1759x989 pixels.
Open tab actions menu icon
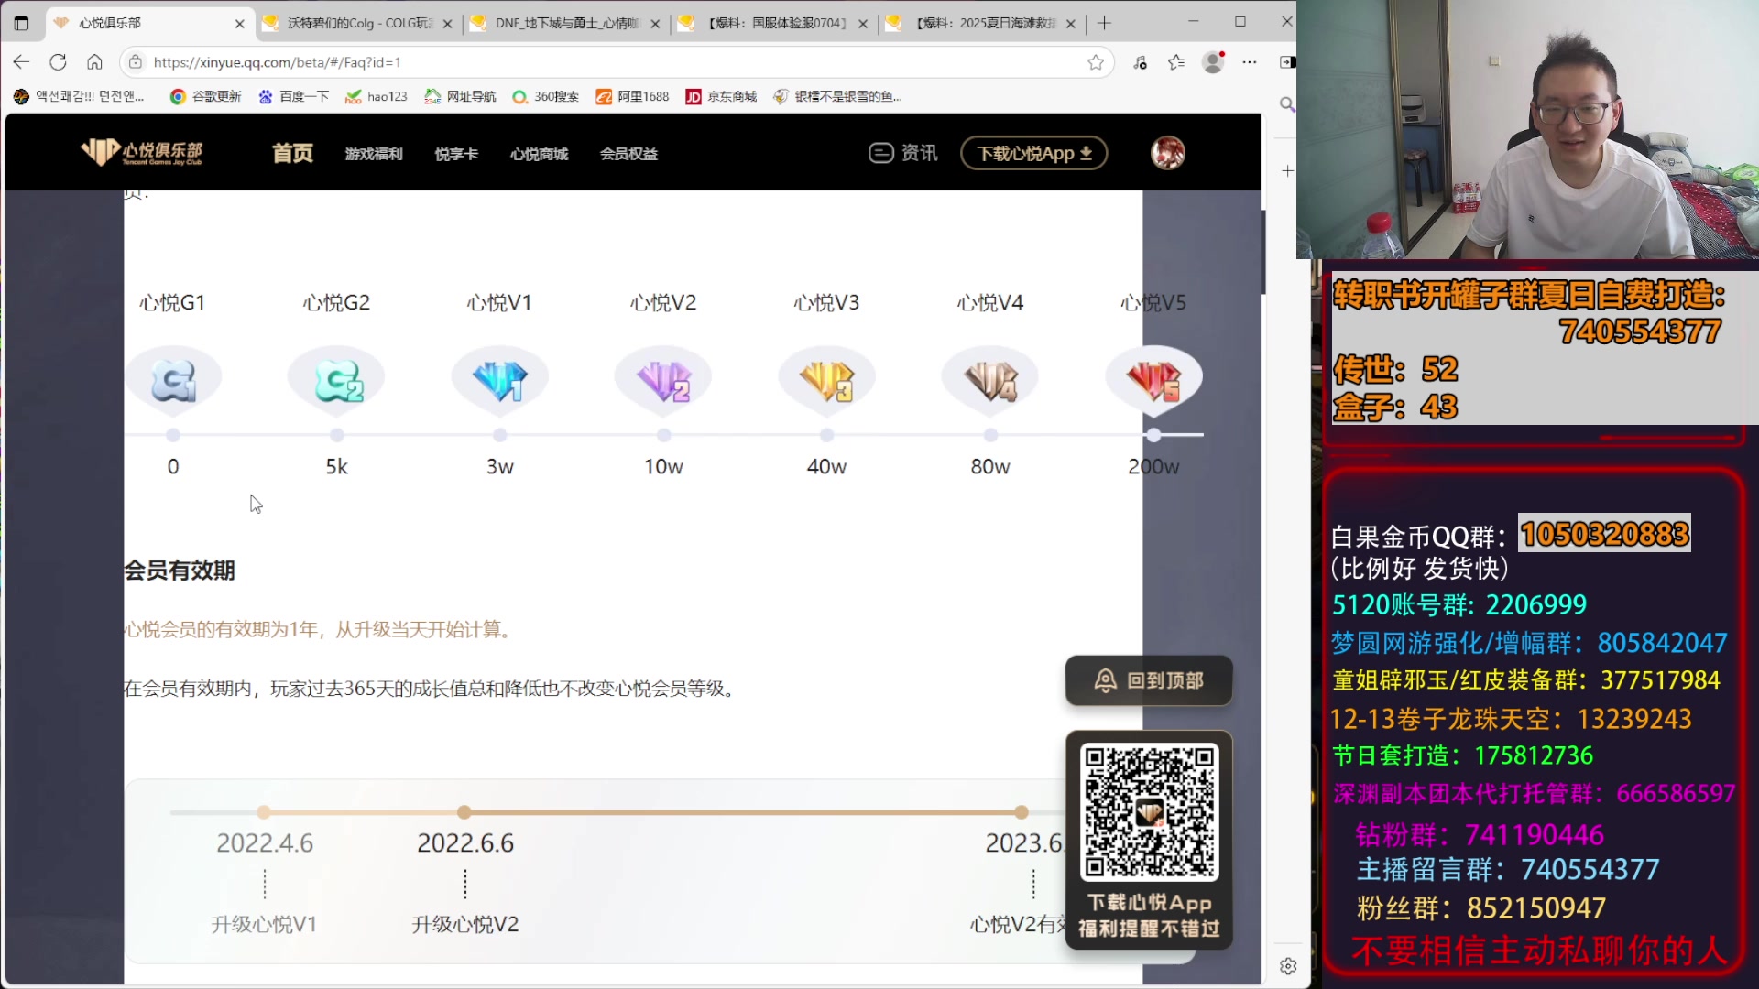21,23
